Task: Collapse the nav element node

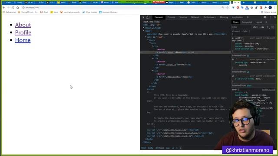Action: pos(148,40)
